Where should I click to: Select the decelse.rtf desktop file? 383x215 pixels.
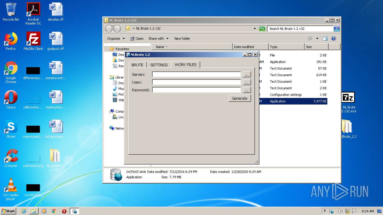(x=56, y=12)
